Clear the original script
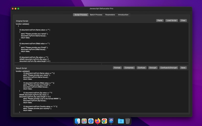The height and width of the screenshot is (126, 202). pyautogui.click(x=183, y=20)
